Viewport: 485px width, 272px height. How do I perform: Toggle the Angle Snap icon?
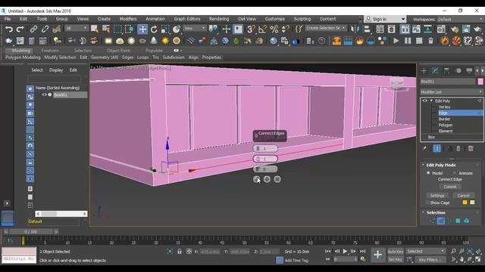(262, 29)
